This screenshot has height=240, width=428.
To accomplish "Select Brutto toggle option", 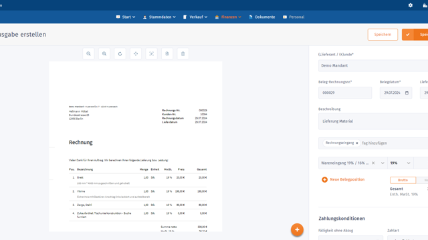I will 403,180.
